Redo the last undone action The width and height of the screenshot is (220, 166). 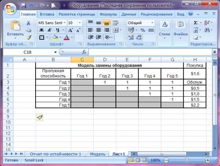42,6
